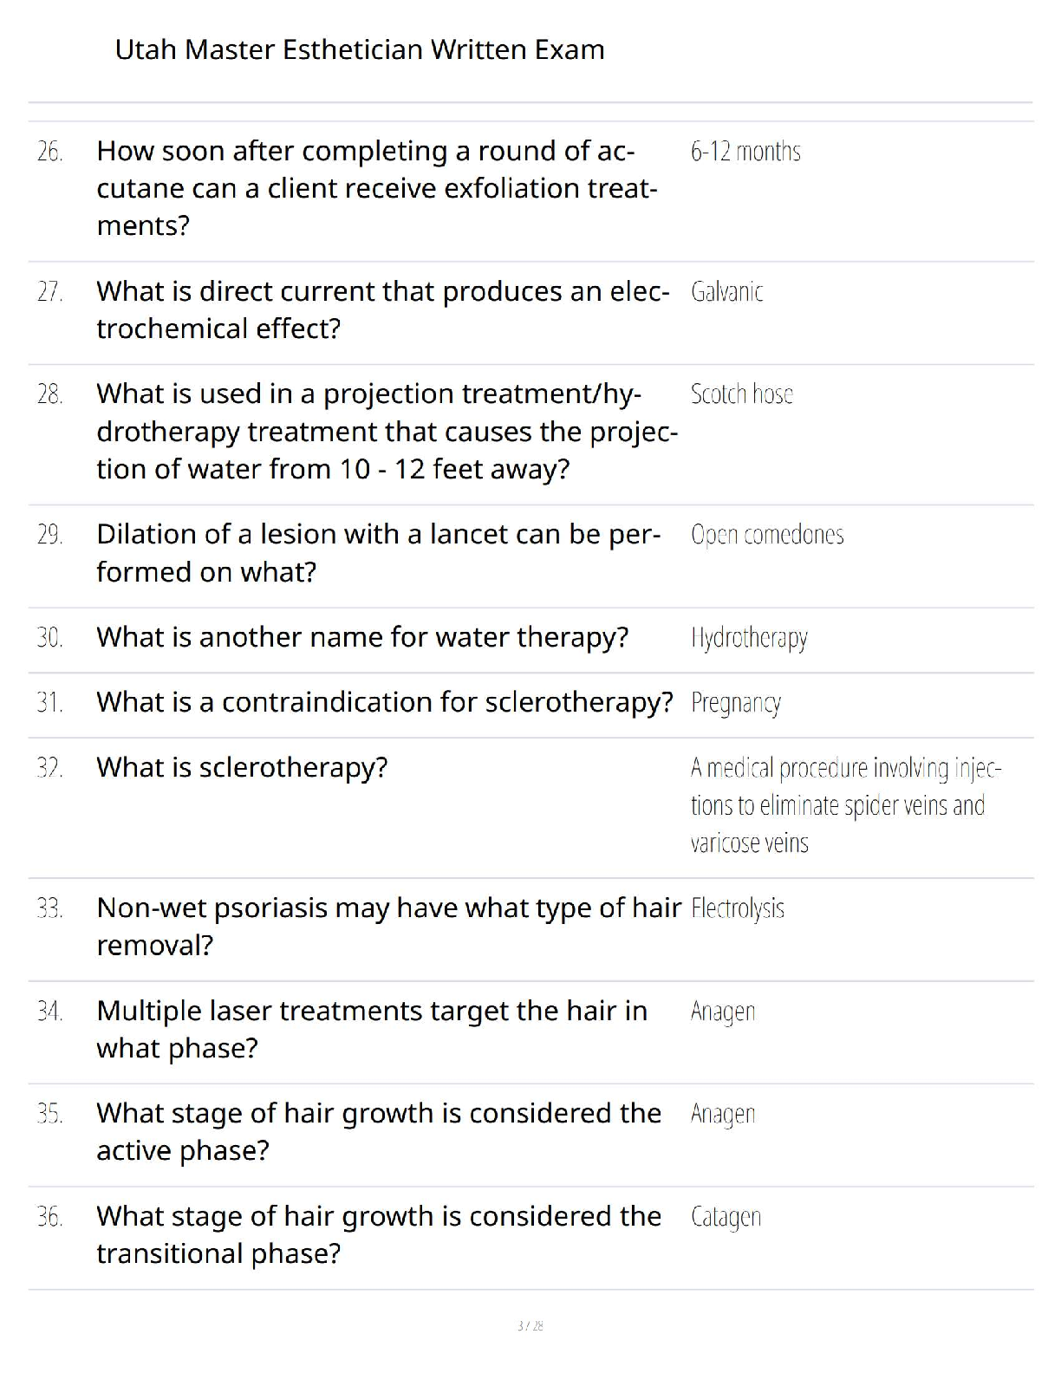Click the sclerotherapy definition answer text
The image size is (1061, 1373).
pos(845,805)
